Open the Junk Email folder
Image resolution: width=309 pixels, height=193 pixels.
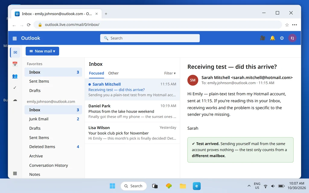pyautogui.click(x=53, y=119)
